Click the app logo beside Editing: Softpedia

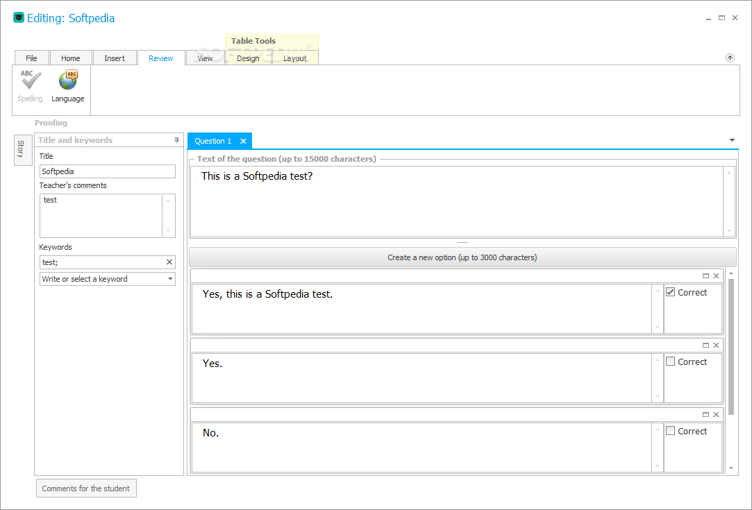pyautogui.click(x=18, y=18)
